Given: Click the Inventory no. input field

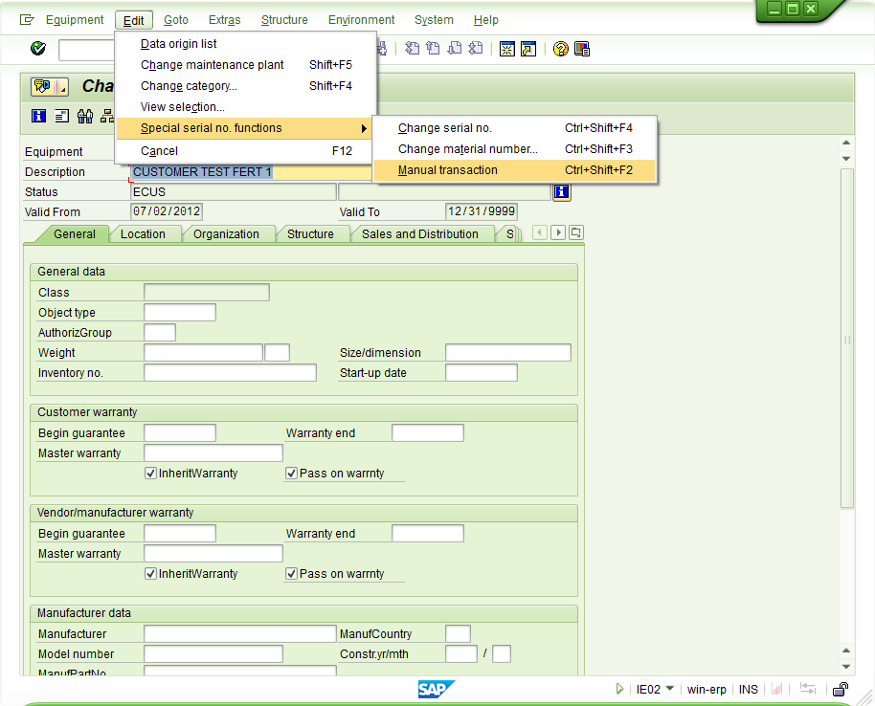Looking at the screenshot, I should pos(230,373).
